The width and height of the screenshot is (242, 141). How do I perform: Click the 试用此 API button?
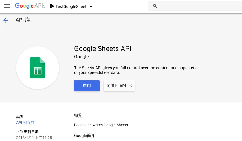point(119,86)
